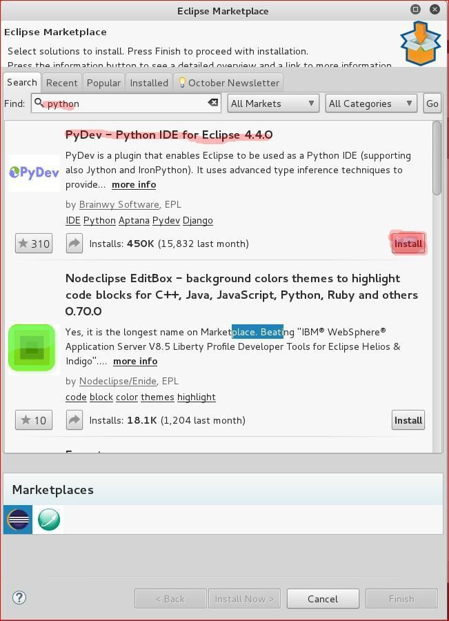Click the Pydev tag link
The height and width of the screenshot is (621, 449).
coord(166,220)
